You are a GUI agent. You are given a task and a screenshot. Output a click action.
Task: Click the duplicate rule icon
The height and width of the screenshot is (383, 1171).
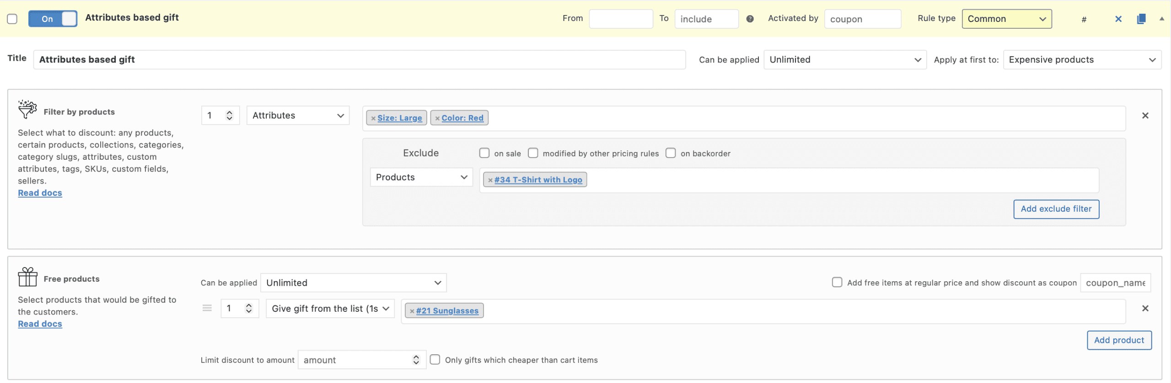1141,19
